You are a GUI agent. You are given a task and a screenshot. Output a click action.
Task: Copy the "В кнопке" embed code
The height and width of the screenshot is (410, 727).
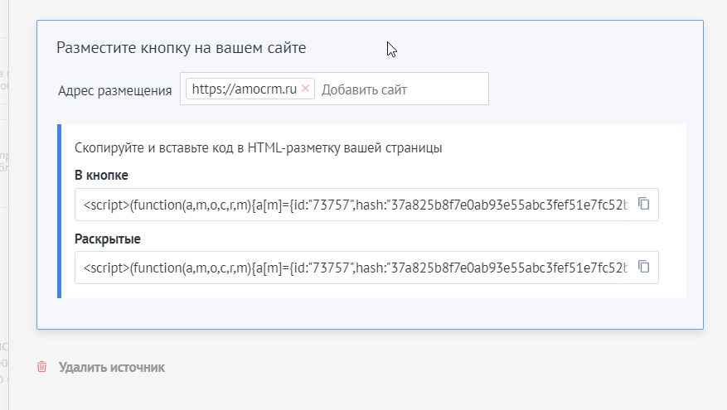point(643,204)
